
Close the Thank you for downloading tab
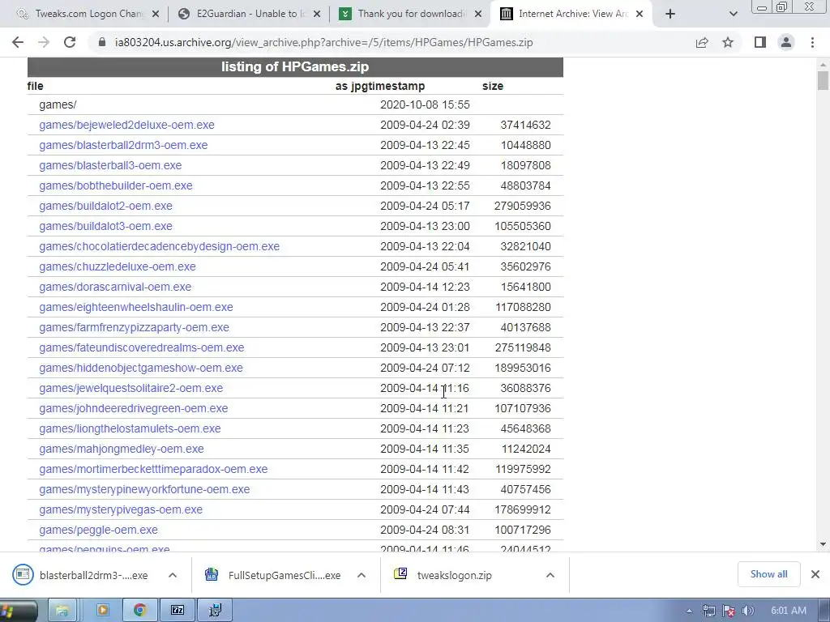(478, 14)
